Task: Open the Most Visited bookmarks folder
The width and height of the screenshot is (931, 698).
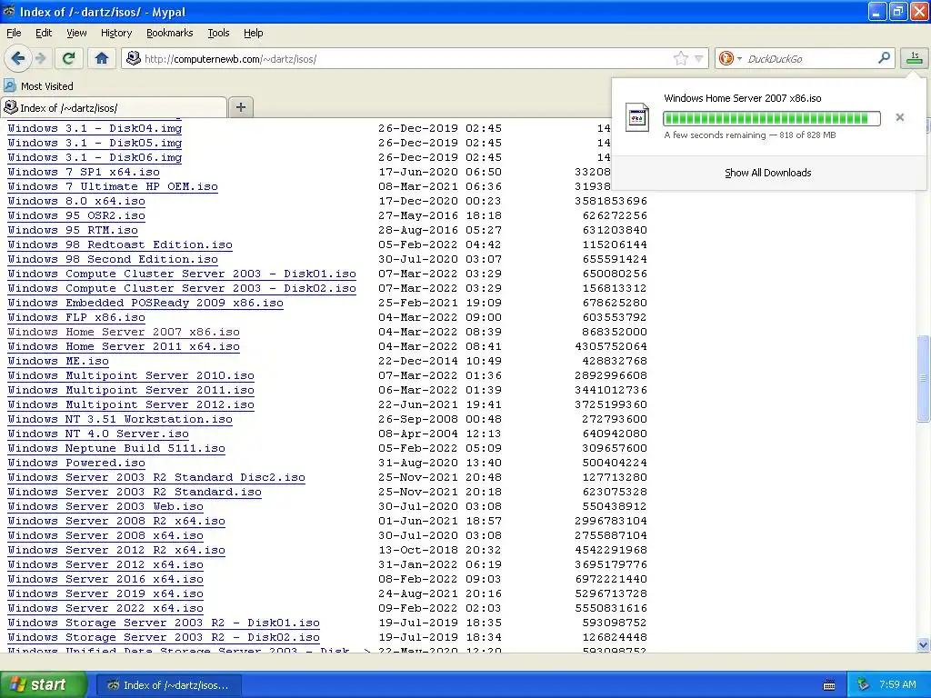Action: tap(38, 86)
